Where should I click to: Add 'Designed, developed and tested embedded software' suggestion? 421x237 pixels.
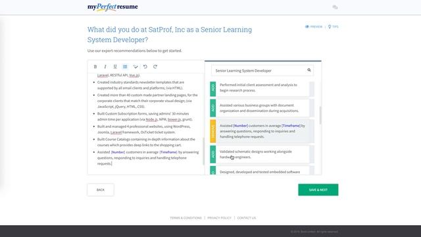pyautogui.click(x=213, y=171)
